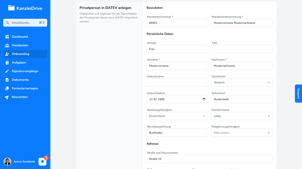Click the Straße und Hausnummer field
302x169 pixels.
pyautogui.click(x=210, y=159)
